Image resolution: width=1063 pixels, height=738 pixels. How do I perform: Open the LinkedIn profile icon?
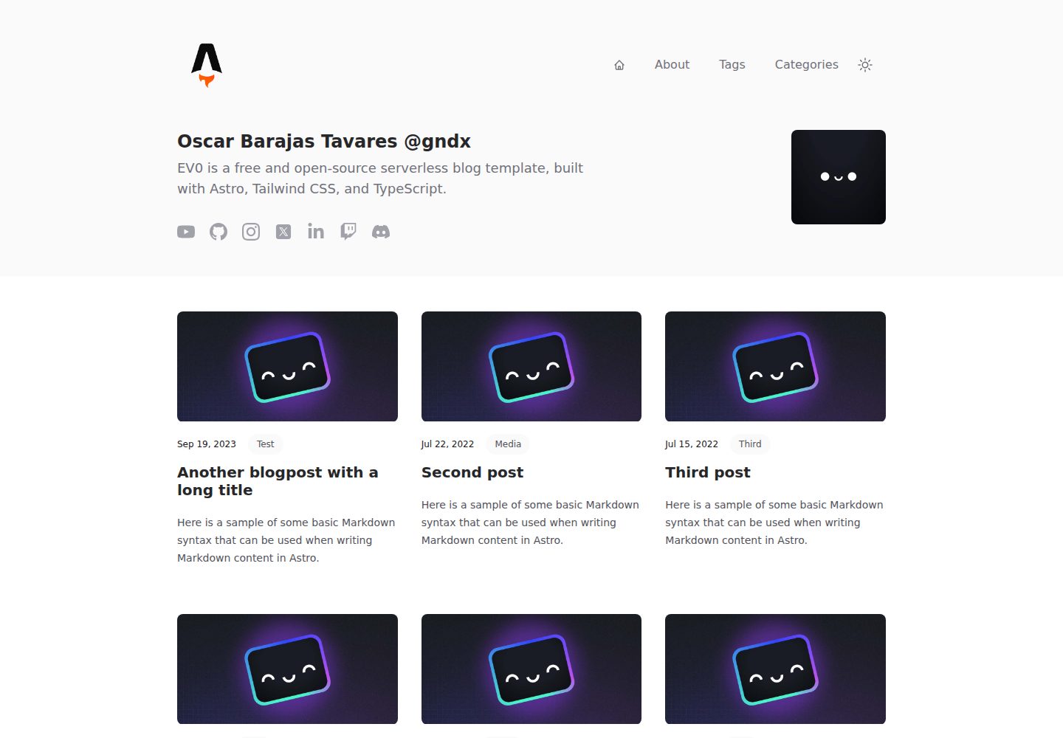[316, 232]
